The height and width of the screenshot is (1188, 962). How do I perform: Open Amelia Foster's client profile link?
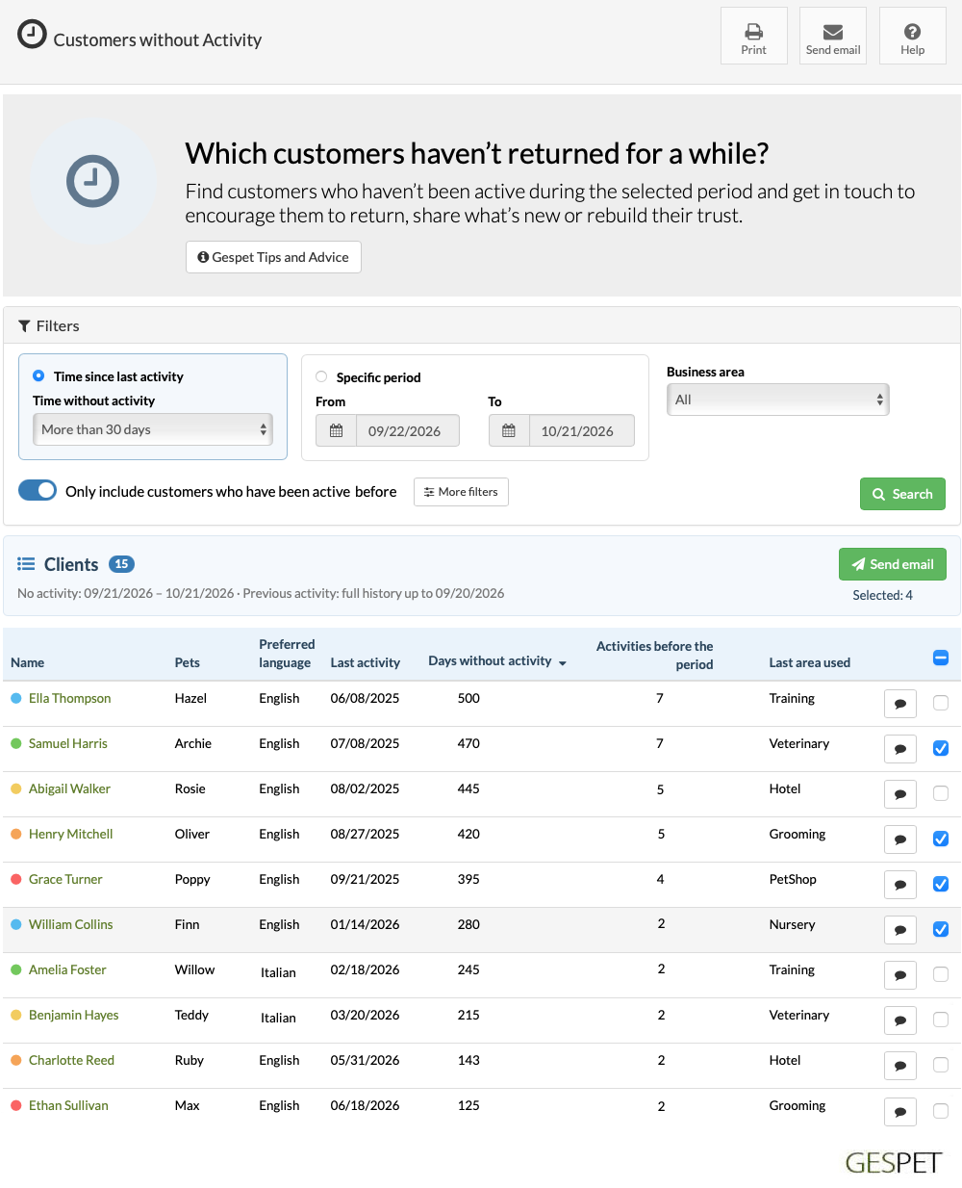(x=67, y=969)
